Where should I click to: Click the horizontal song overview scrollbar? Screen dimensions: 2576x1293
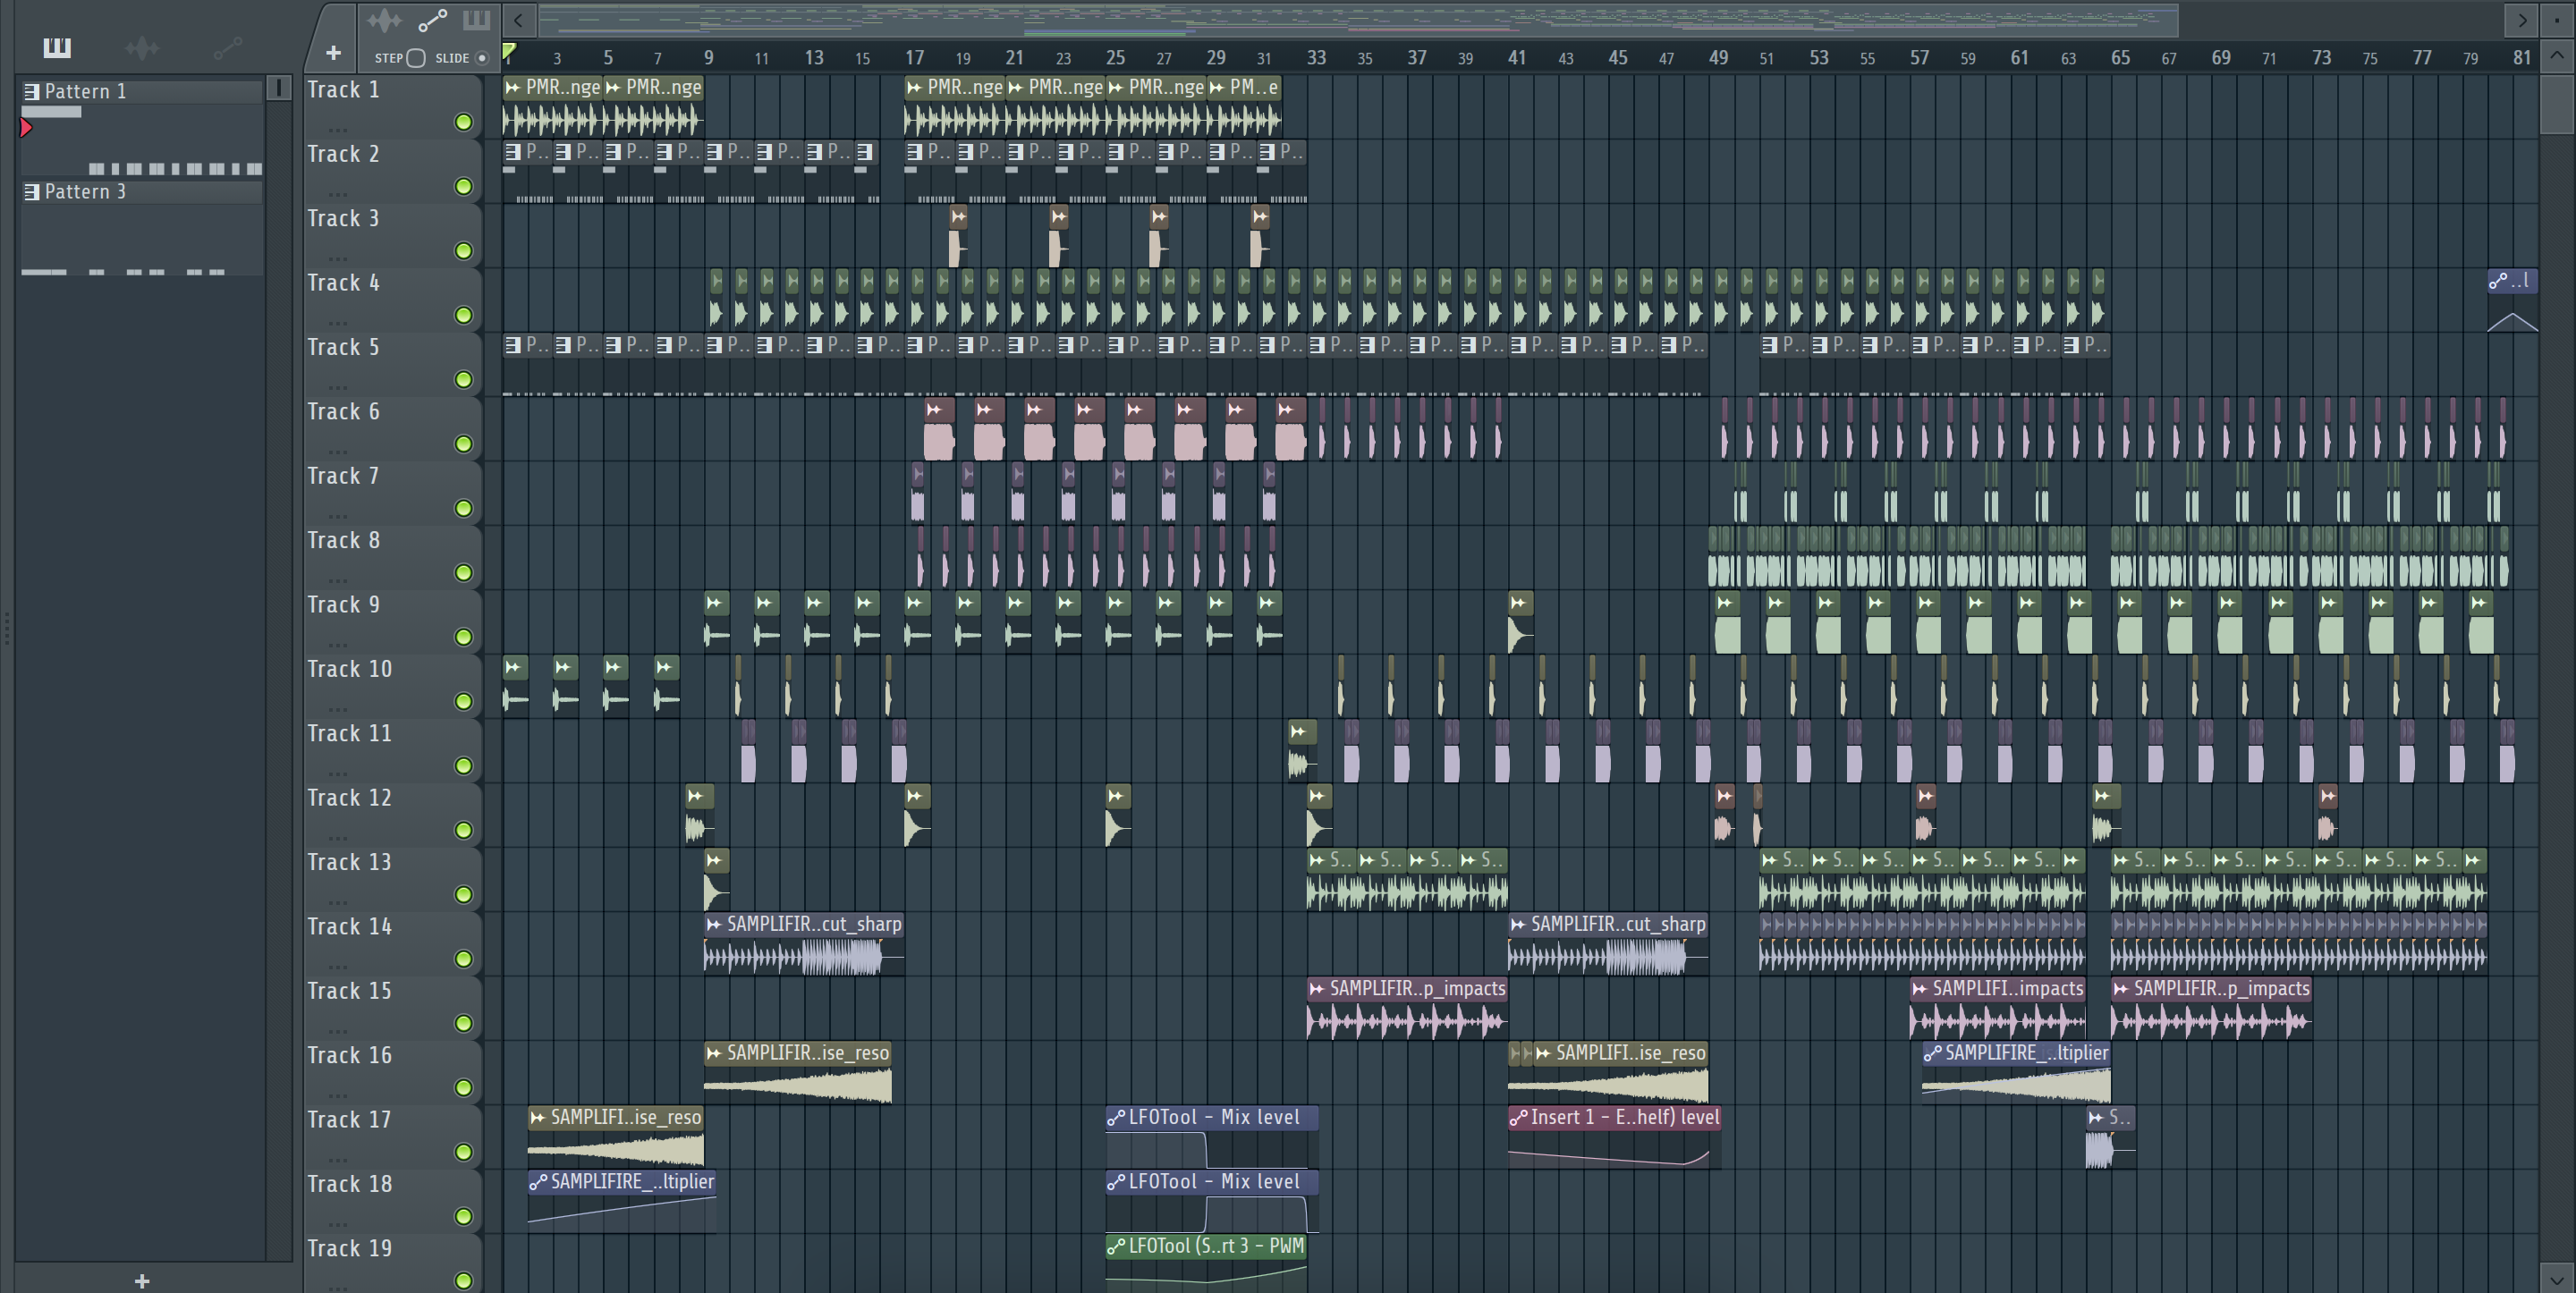[1358, 19]
